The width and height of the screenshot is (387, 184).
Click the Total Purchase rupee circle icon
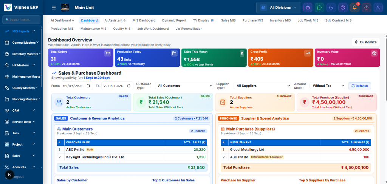305,102
